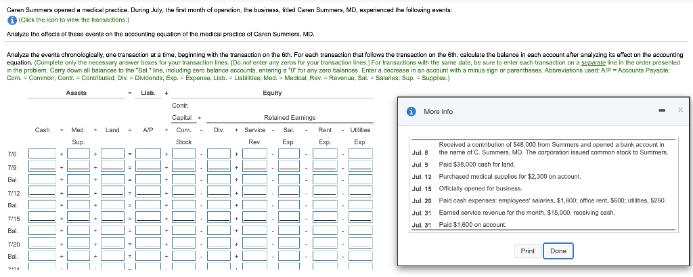Pick the Cash entry box for 7/20
Image resolution: width=693 pixels, height=277 pixels.
(43, 243)
